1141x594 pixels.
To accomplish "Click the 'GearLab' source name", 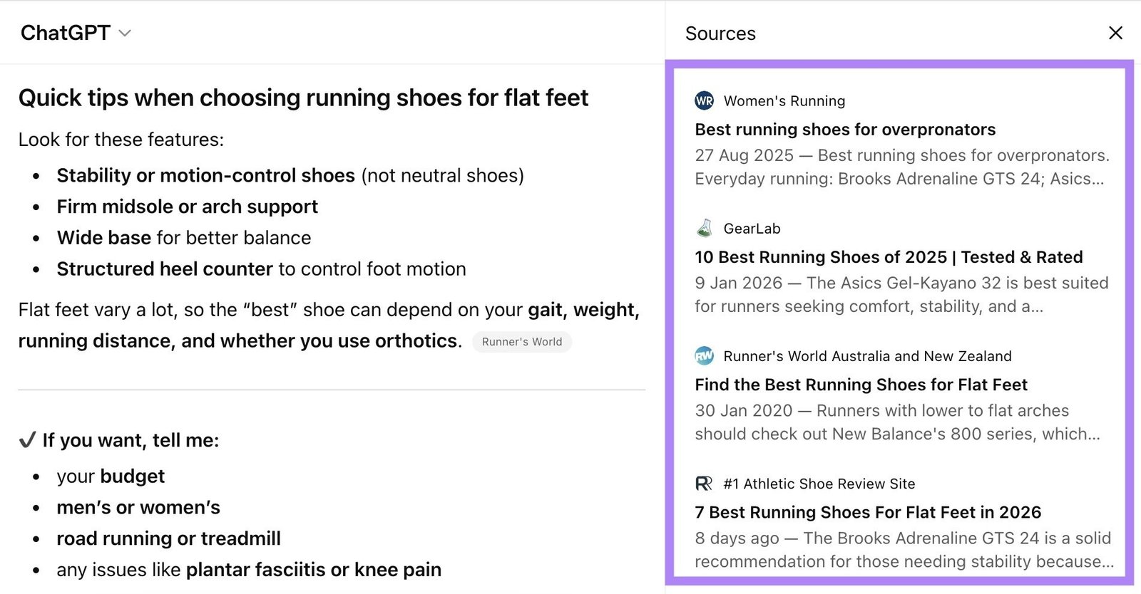I will (x=752, y=229).
